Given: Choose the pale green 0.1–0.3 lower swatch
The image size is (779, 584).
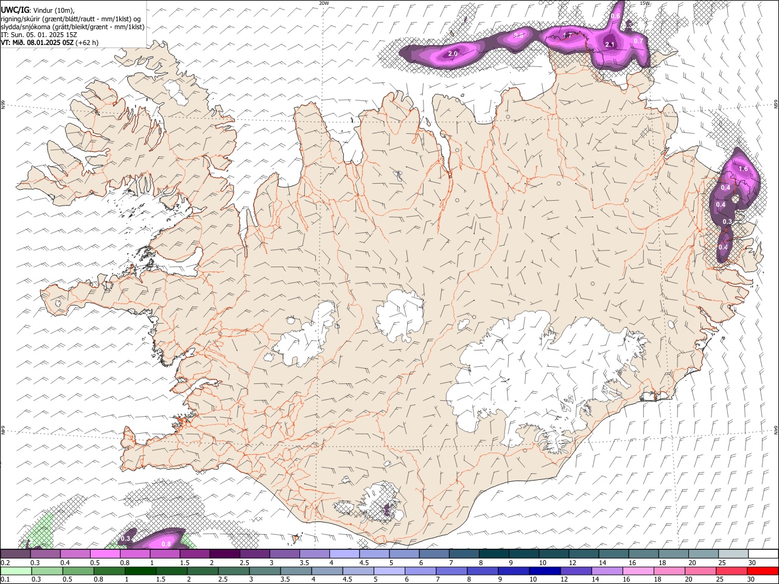Looking at the screenshot, I should pyautogui.click(x=16, y=571).
